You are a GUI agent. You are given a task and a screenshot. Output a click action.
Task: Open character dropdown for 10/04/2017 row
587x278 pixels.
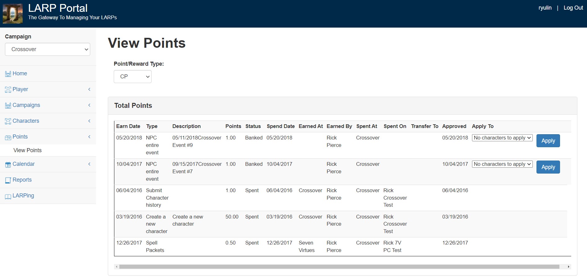[x=502, y=164]
